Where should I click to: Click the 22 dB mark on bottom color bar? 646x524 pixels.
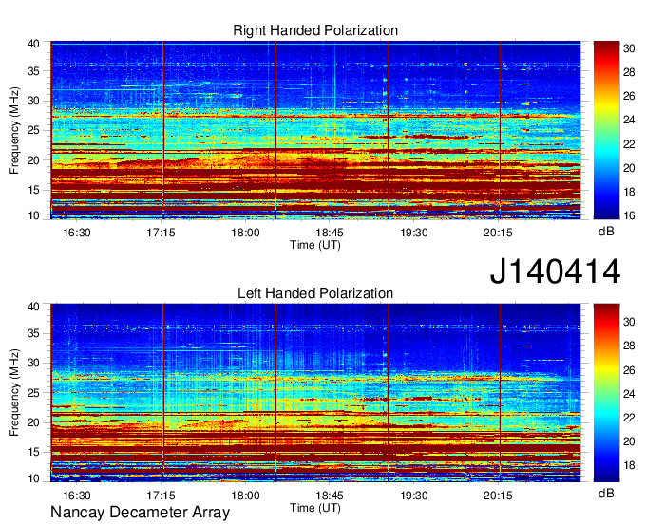coord(629,418)
